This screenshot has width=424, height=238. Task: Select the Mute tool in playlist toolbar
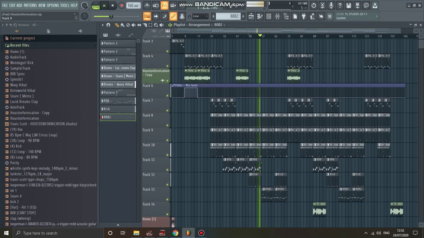click(133, 25)
